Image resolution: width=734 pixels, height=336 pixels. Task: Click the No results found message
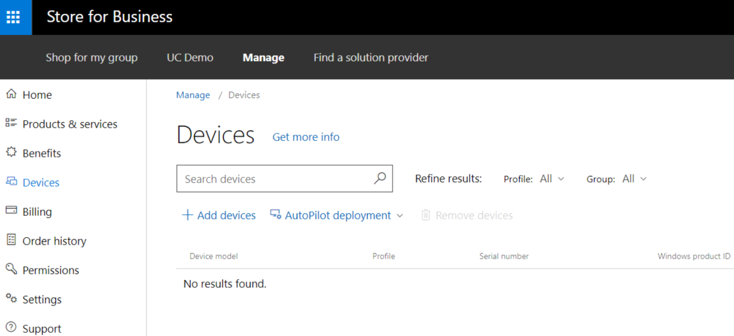[225, 284]
